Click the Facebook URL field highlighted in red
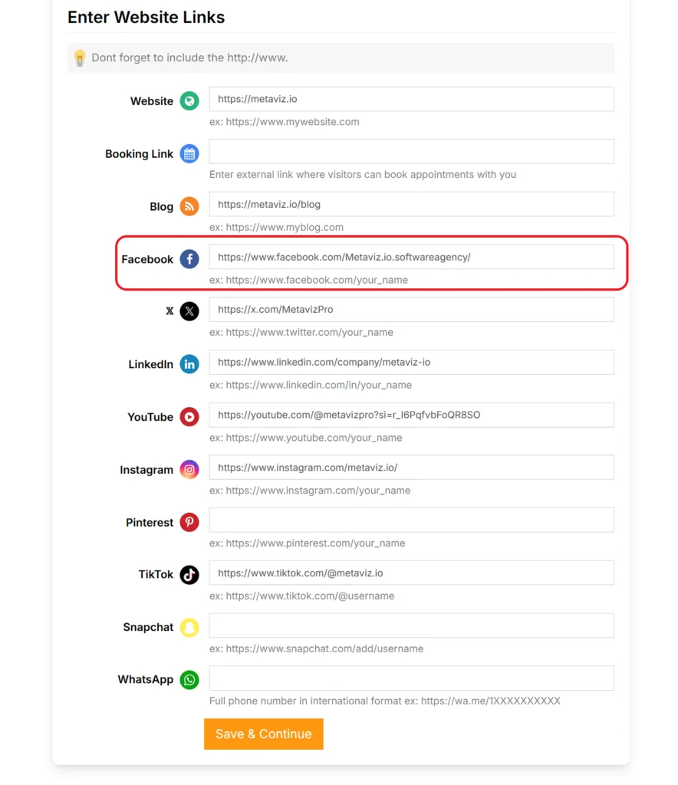678x785 pixels. point(412,256)
